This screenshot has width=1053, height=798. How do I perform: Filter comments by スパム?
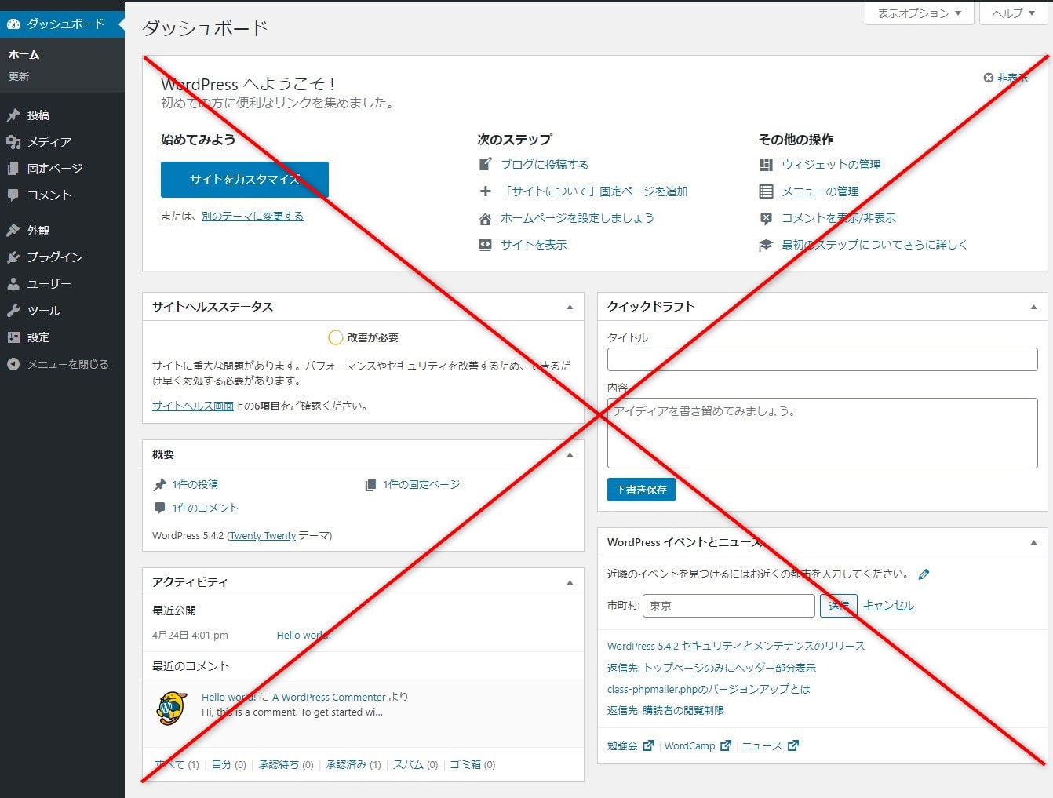tap(408, 765)
